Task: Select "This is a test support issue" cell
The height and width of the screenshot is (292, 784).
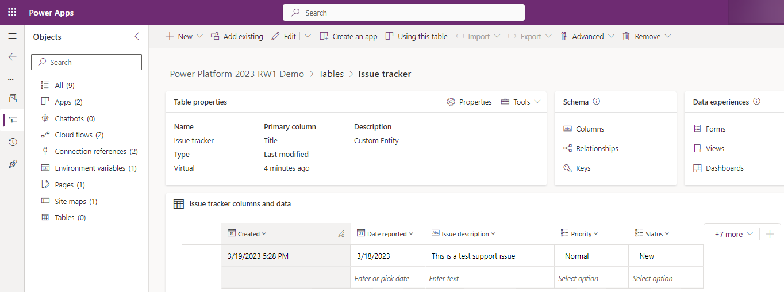Action: tap(489, 256)
